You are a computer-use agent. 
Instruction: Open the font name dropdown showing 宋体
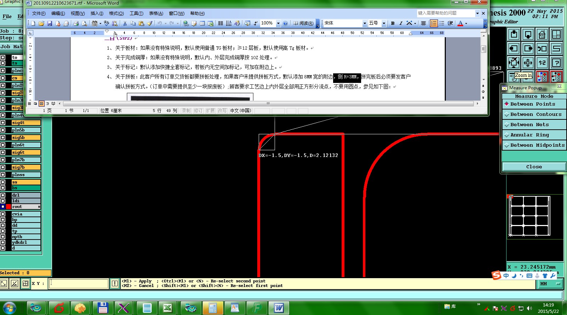point(365,23)
